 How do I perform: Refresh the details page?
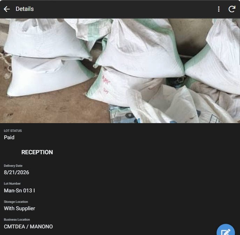tap(232, 9)
